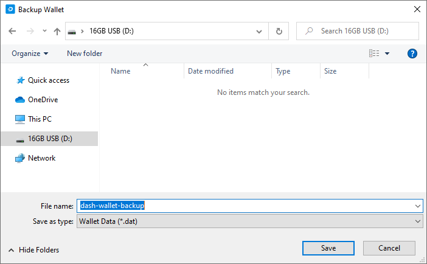Click the Save button
The image size is (427, 264).
point(328,248)
